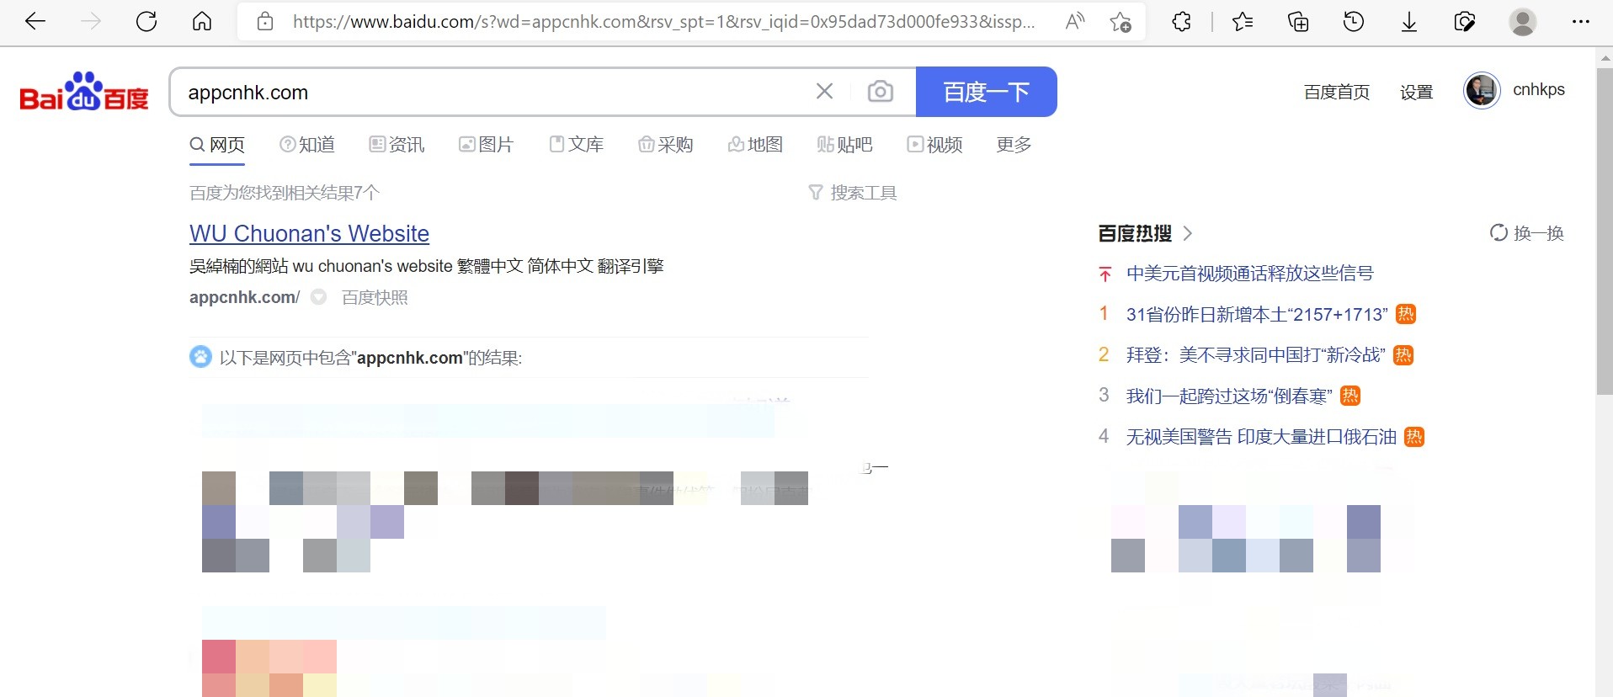The width and height of the screenshot is (1613, 697).
Task: Go back using the browser back arrow
Action: 35,22
